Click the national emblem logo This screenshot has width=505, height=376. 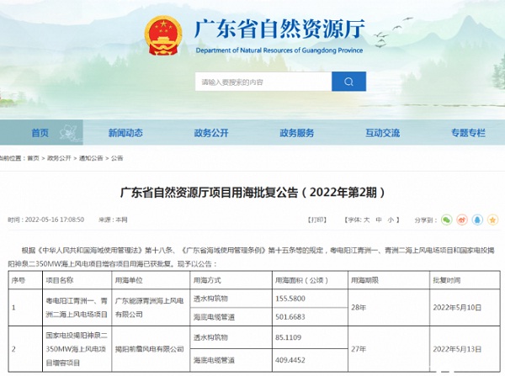pos(163,35)
